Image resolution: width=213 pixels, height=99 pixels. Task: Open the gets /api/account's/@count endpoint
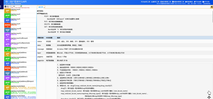pos(20,39)
